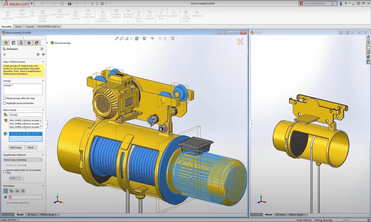The image size is (371, 222).
Task: Switch to the Evaluate tab
Action: pos(30,27)
